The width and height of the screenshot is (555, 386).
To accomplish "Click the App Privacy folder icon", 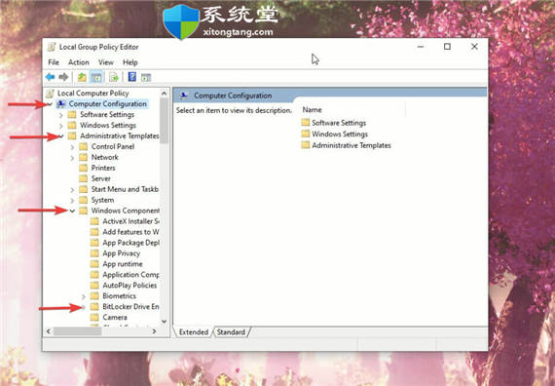I will (94, 253).
